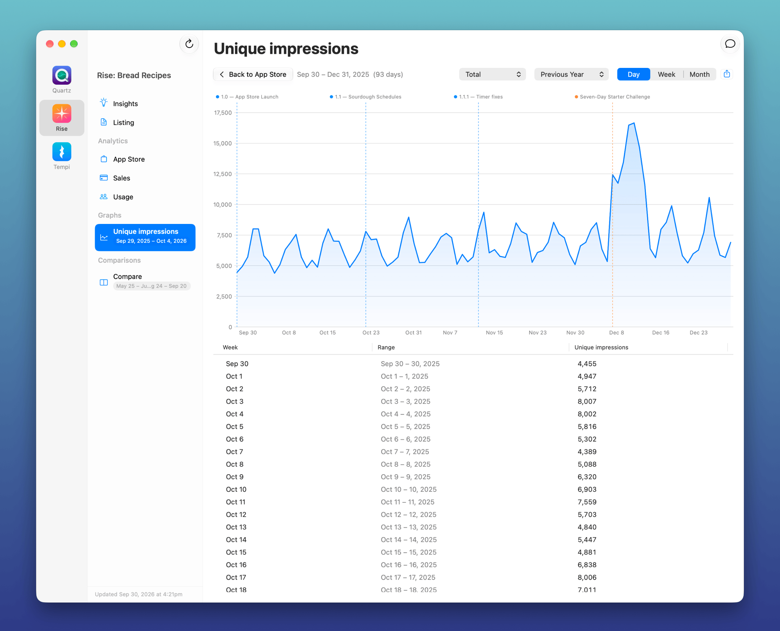Screen dimensions: 780x631
Task: Click the refresh data icon
Action: (189, 44)
